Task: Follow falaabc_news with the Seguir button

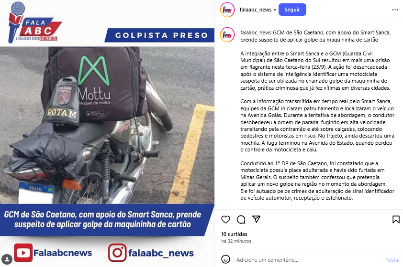Action: tap(292, 10)
